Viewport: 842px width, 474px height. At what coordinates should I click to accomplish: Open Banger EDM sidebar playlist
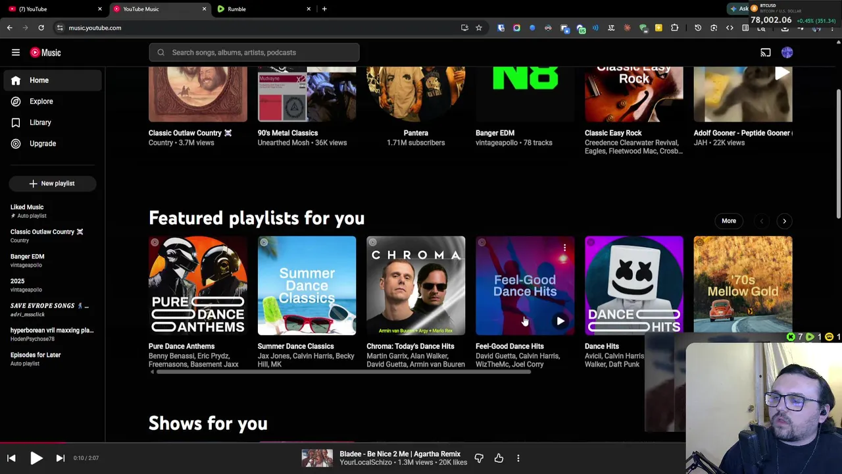point(52,260)
